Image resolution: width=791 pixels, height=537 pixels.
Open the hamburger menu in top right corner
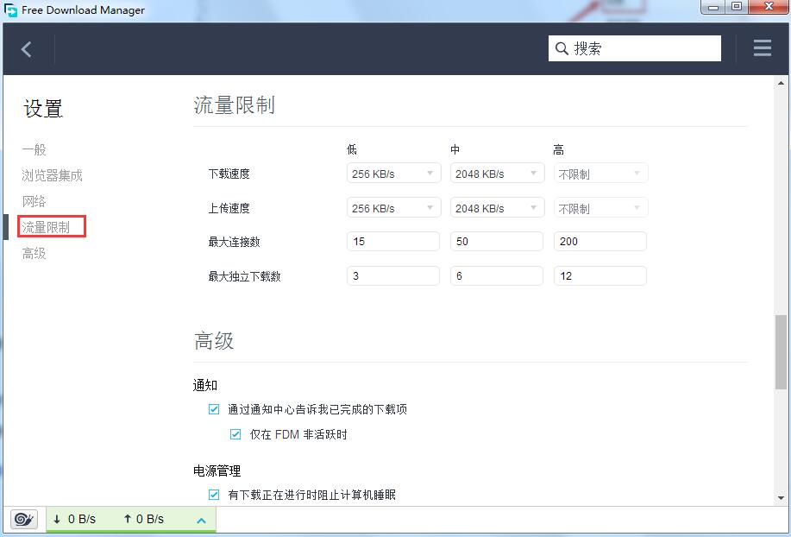click(x=762, y=47)
